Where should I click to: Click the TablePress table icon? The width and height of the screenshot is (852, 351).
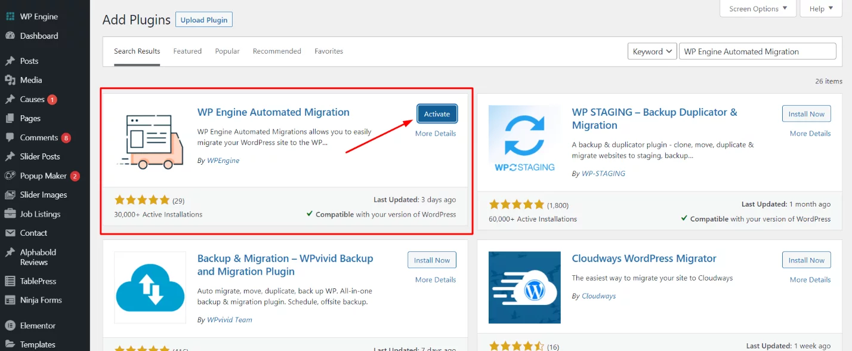click(x=10, y=281)
